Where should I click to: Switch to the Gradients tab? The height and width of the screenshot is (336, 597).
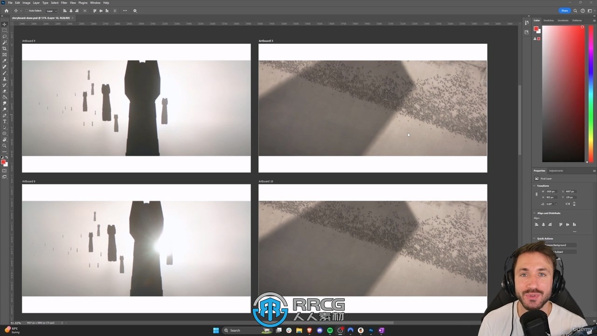click(x=562, y=21)
